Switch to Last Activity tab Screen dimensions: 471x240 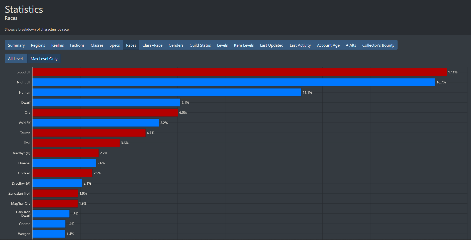(x=300, y=45)
